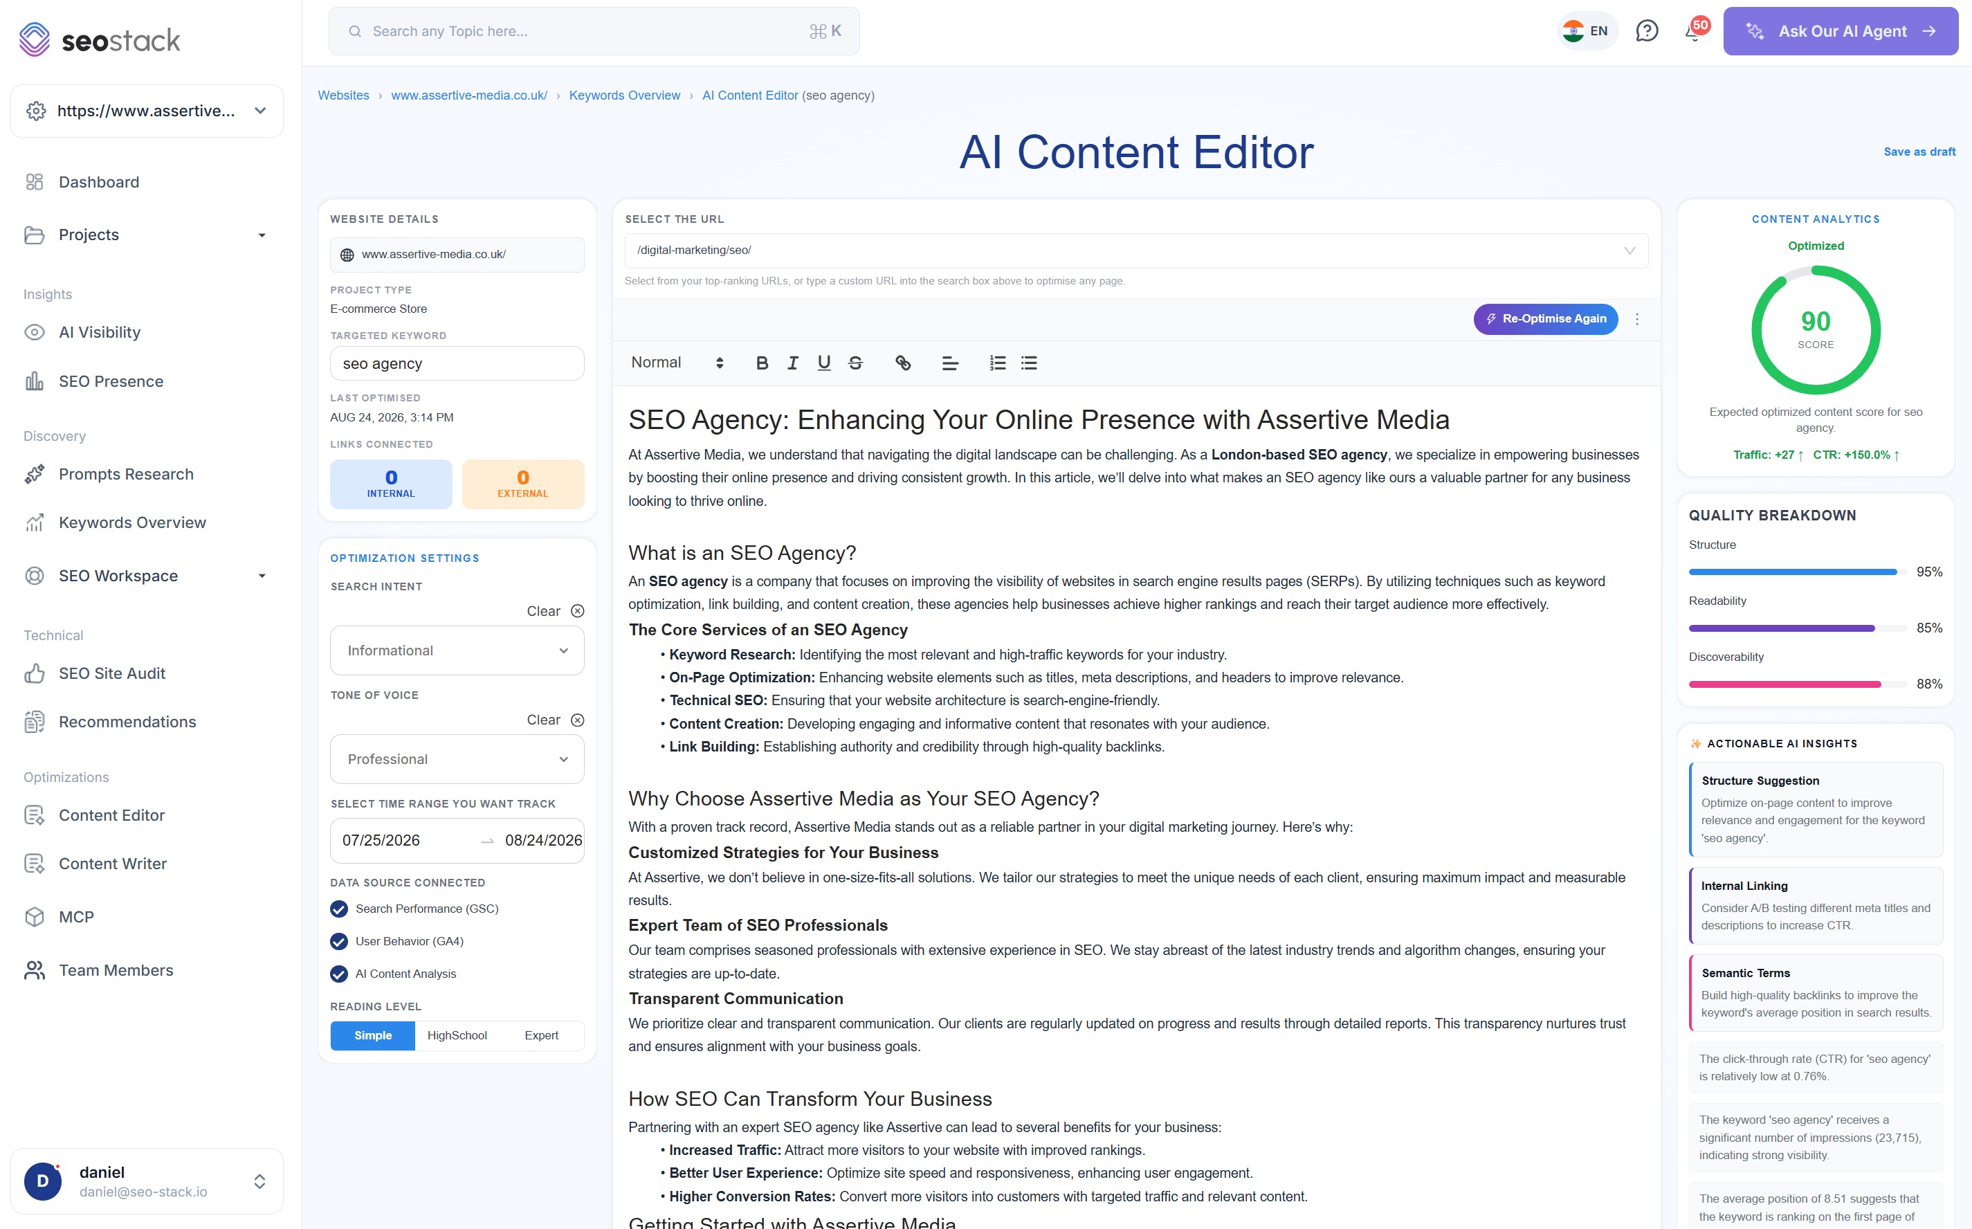Go to Websites breadcrumb link
The width and height of the screenshot is (1972, 1229).
pos(343,95)
